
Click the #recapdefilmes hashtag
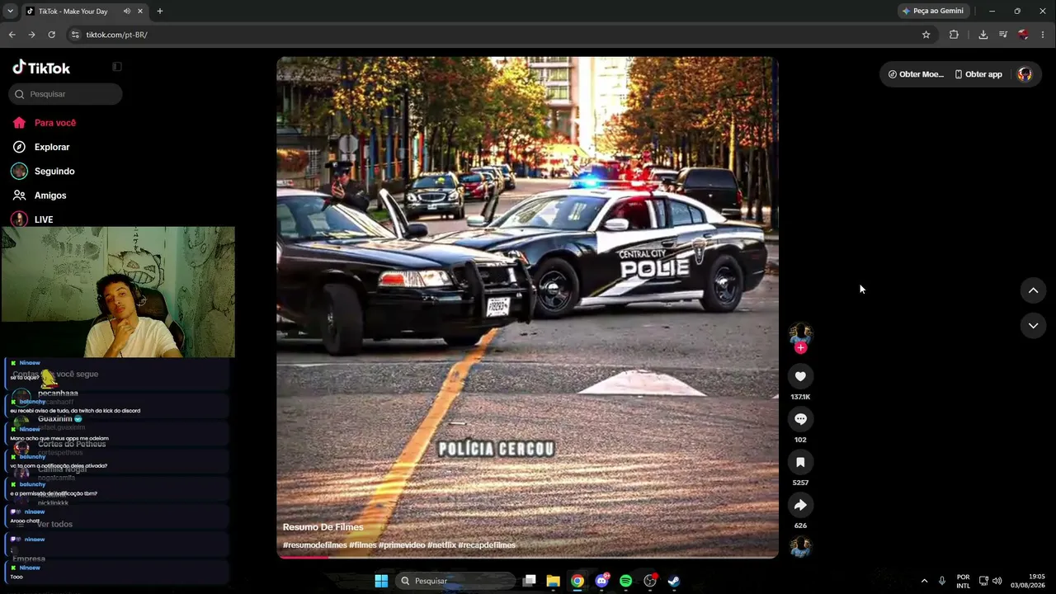(487, 545)
